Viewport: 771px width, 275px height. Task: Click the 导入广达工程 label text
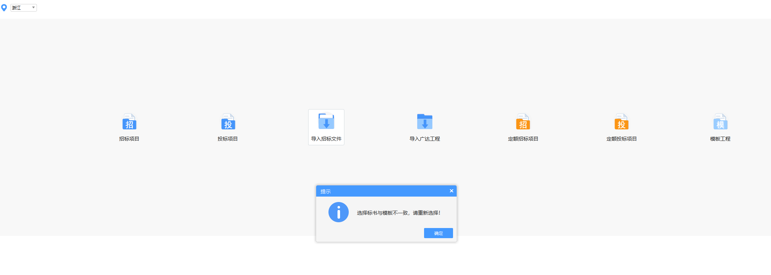click(x=425, y=139)
